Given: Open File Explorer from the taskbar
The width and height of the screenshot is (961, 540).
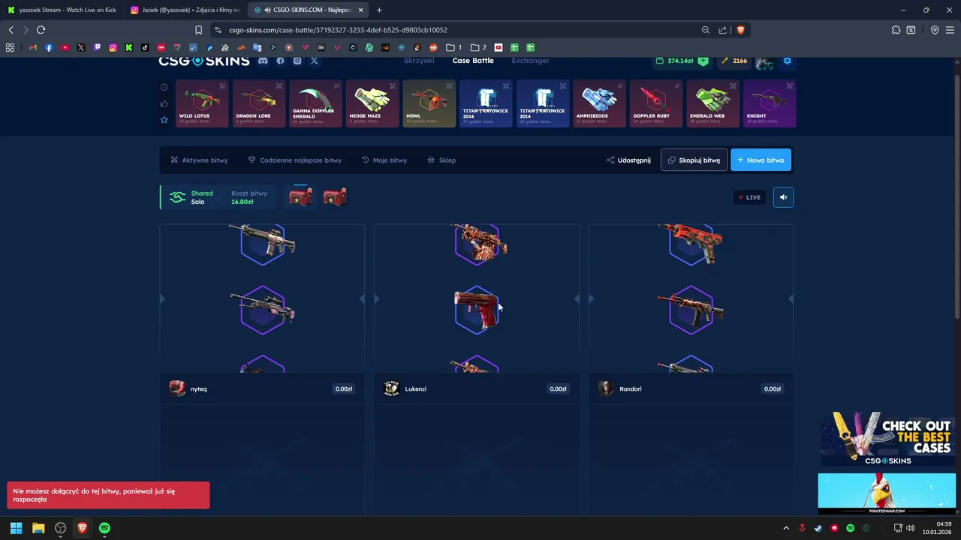Looking at the screenshot, I should tap(38, 528).
